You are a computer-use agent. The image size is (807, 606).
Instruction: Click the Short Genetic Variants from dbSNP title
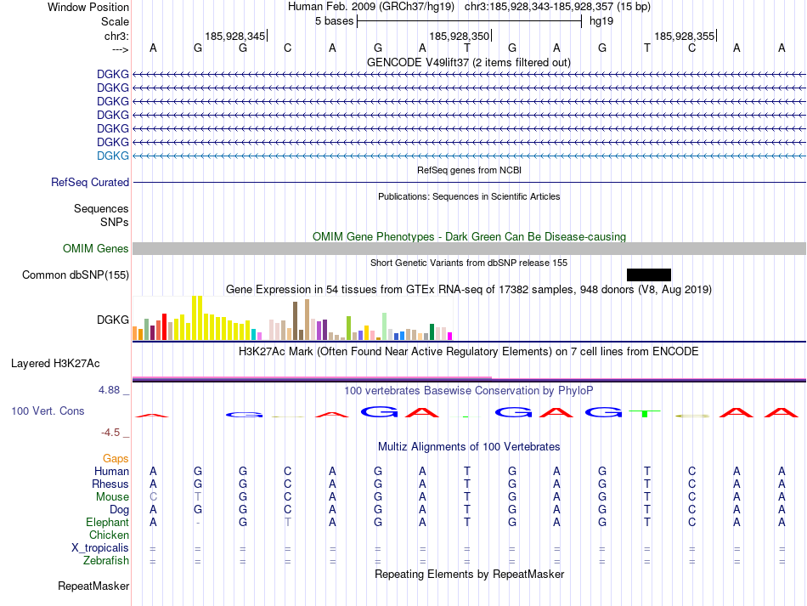click(x=469, y=263)
